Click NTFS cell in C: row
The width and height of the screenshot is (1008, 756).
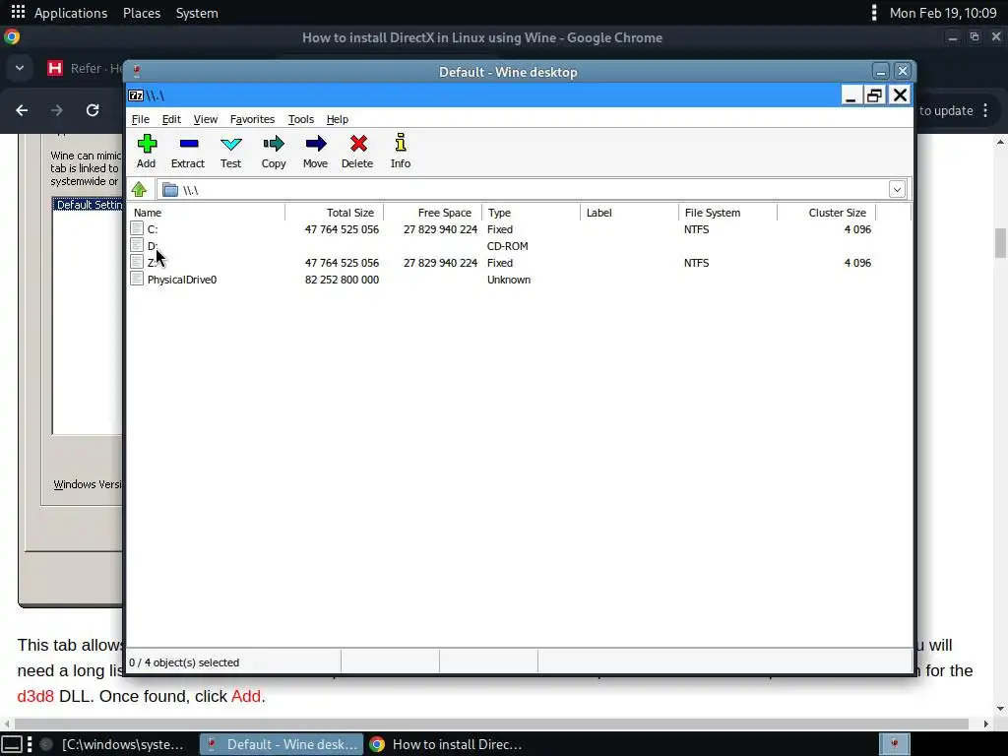(x=696, y=229)
